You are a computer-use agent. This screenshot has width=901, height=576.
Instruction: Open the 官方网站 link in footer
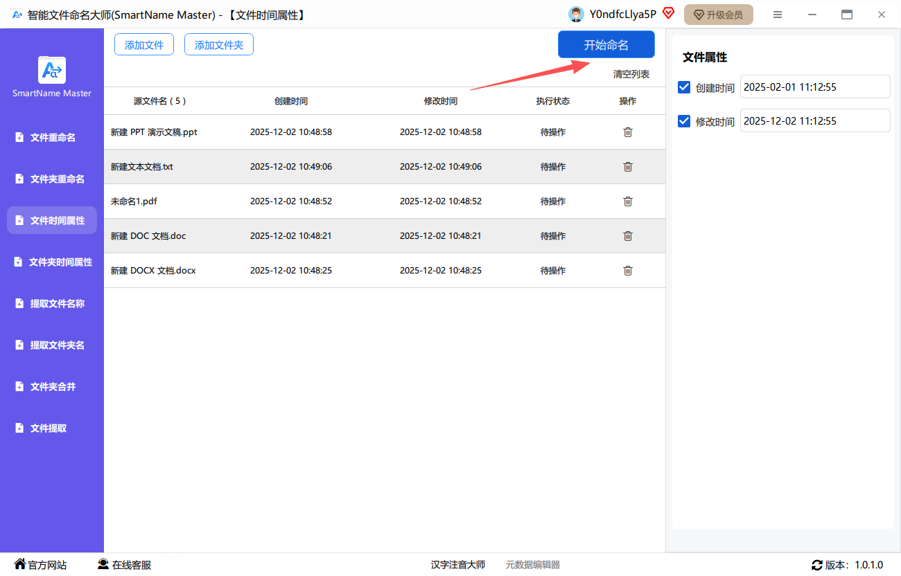point(40,565)
